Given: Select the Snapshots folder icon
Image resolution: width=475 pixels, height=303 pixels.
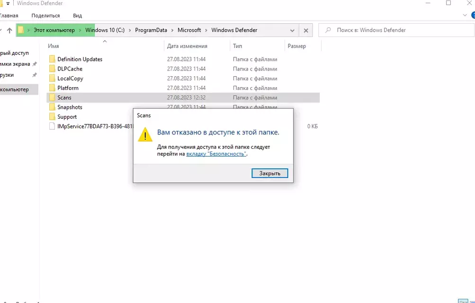Looking at the screenshot, I should pos(52,107).
